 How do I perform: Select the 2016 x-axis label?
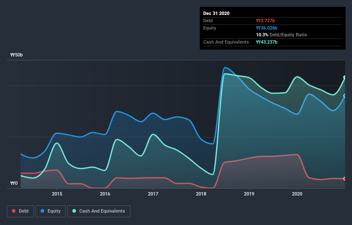(x=105, y=194)
